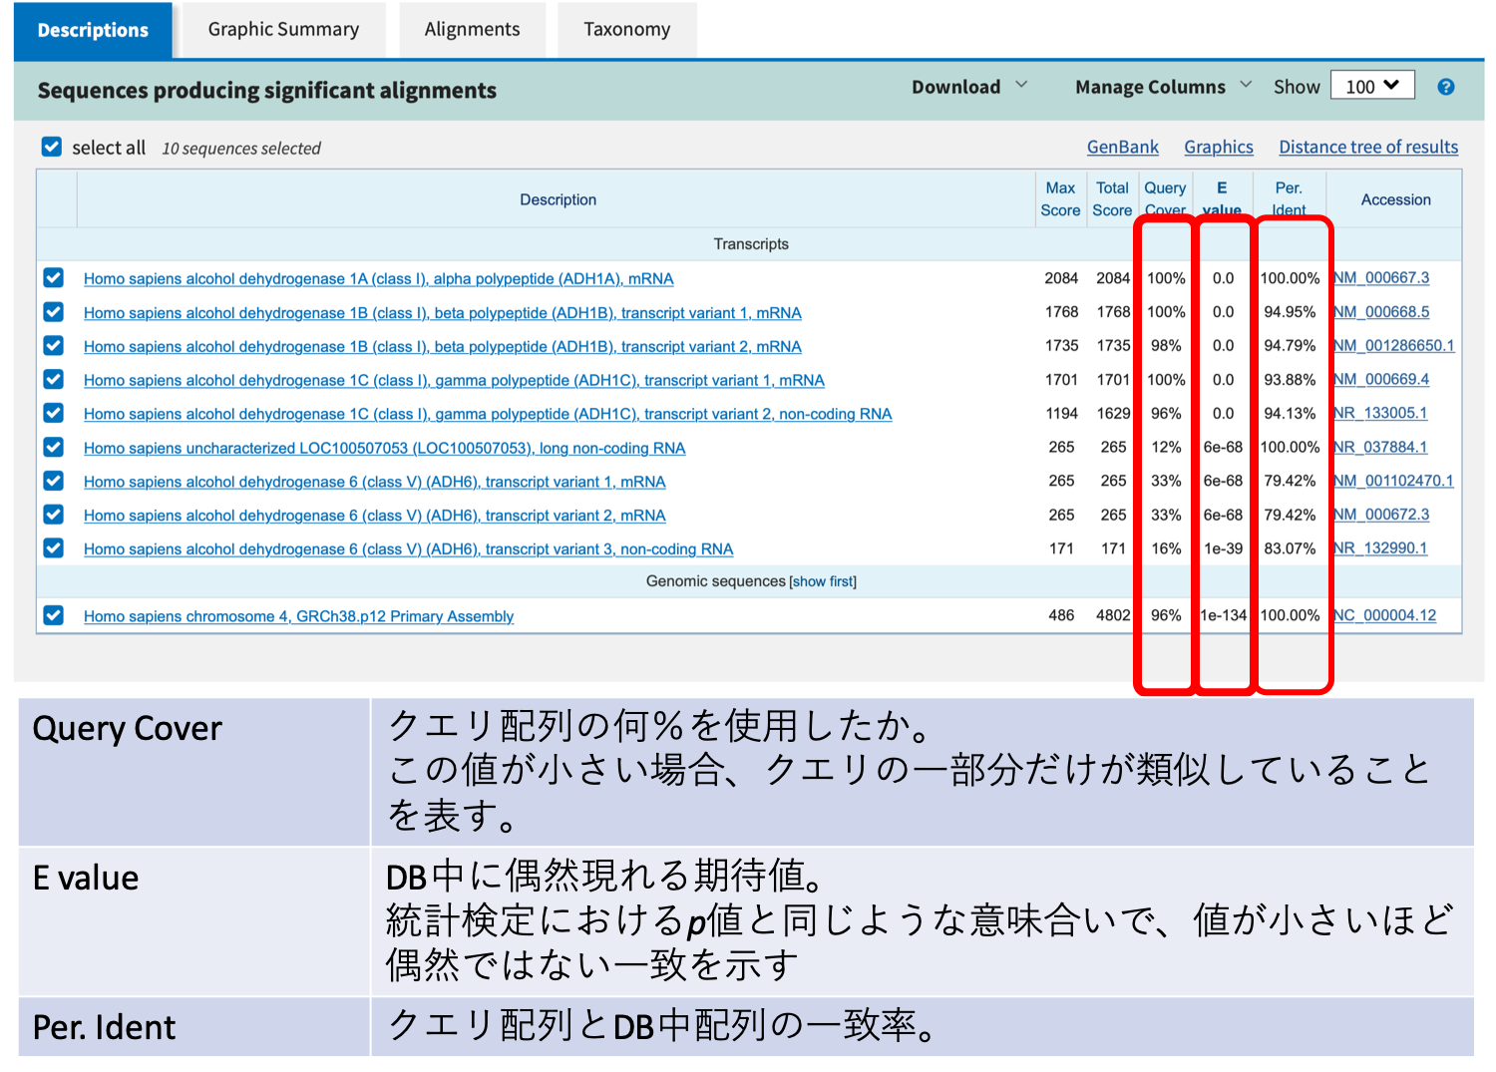Select the Descriptions tab
This screenshot has height=1072, width=1496.
[x=93, y=30]
